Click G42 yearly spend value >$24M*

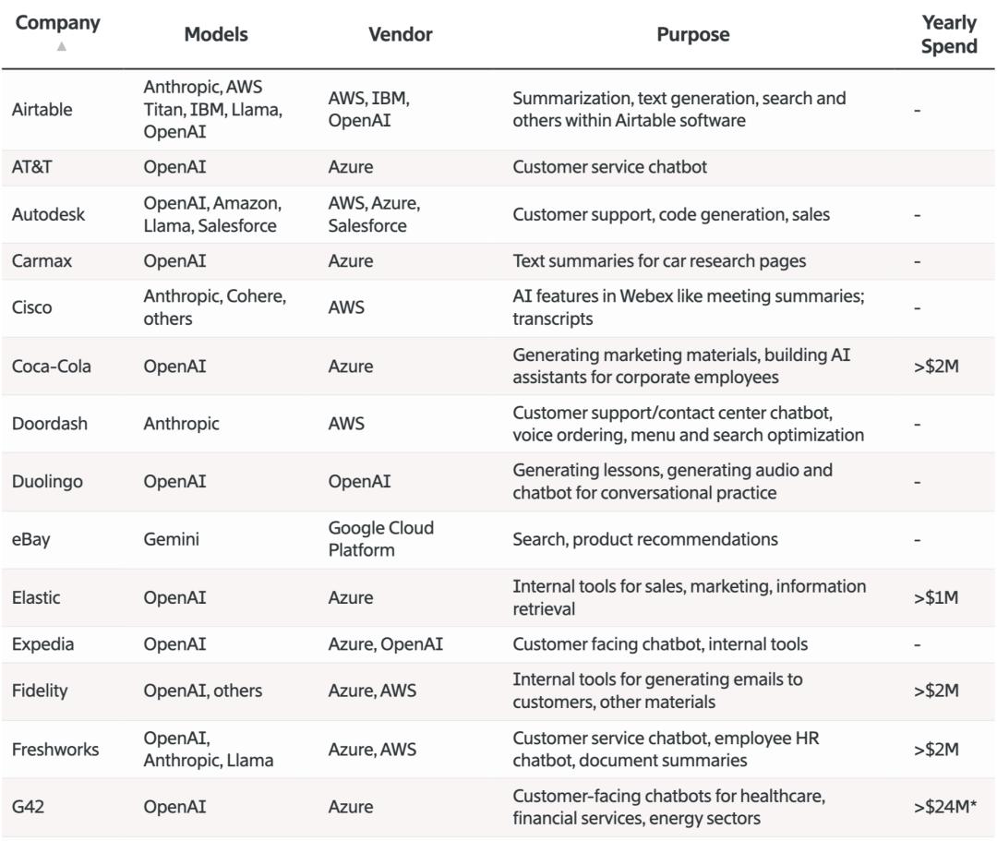[942, 807]
